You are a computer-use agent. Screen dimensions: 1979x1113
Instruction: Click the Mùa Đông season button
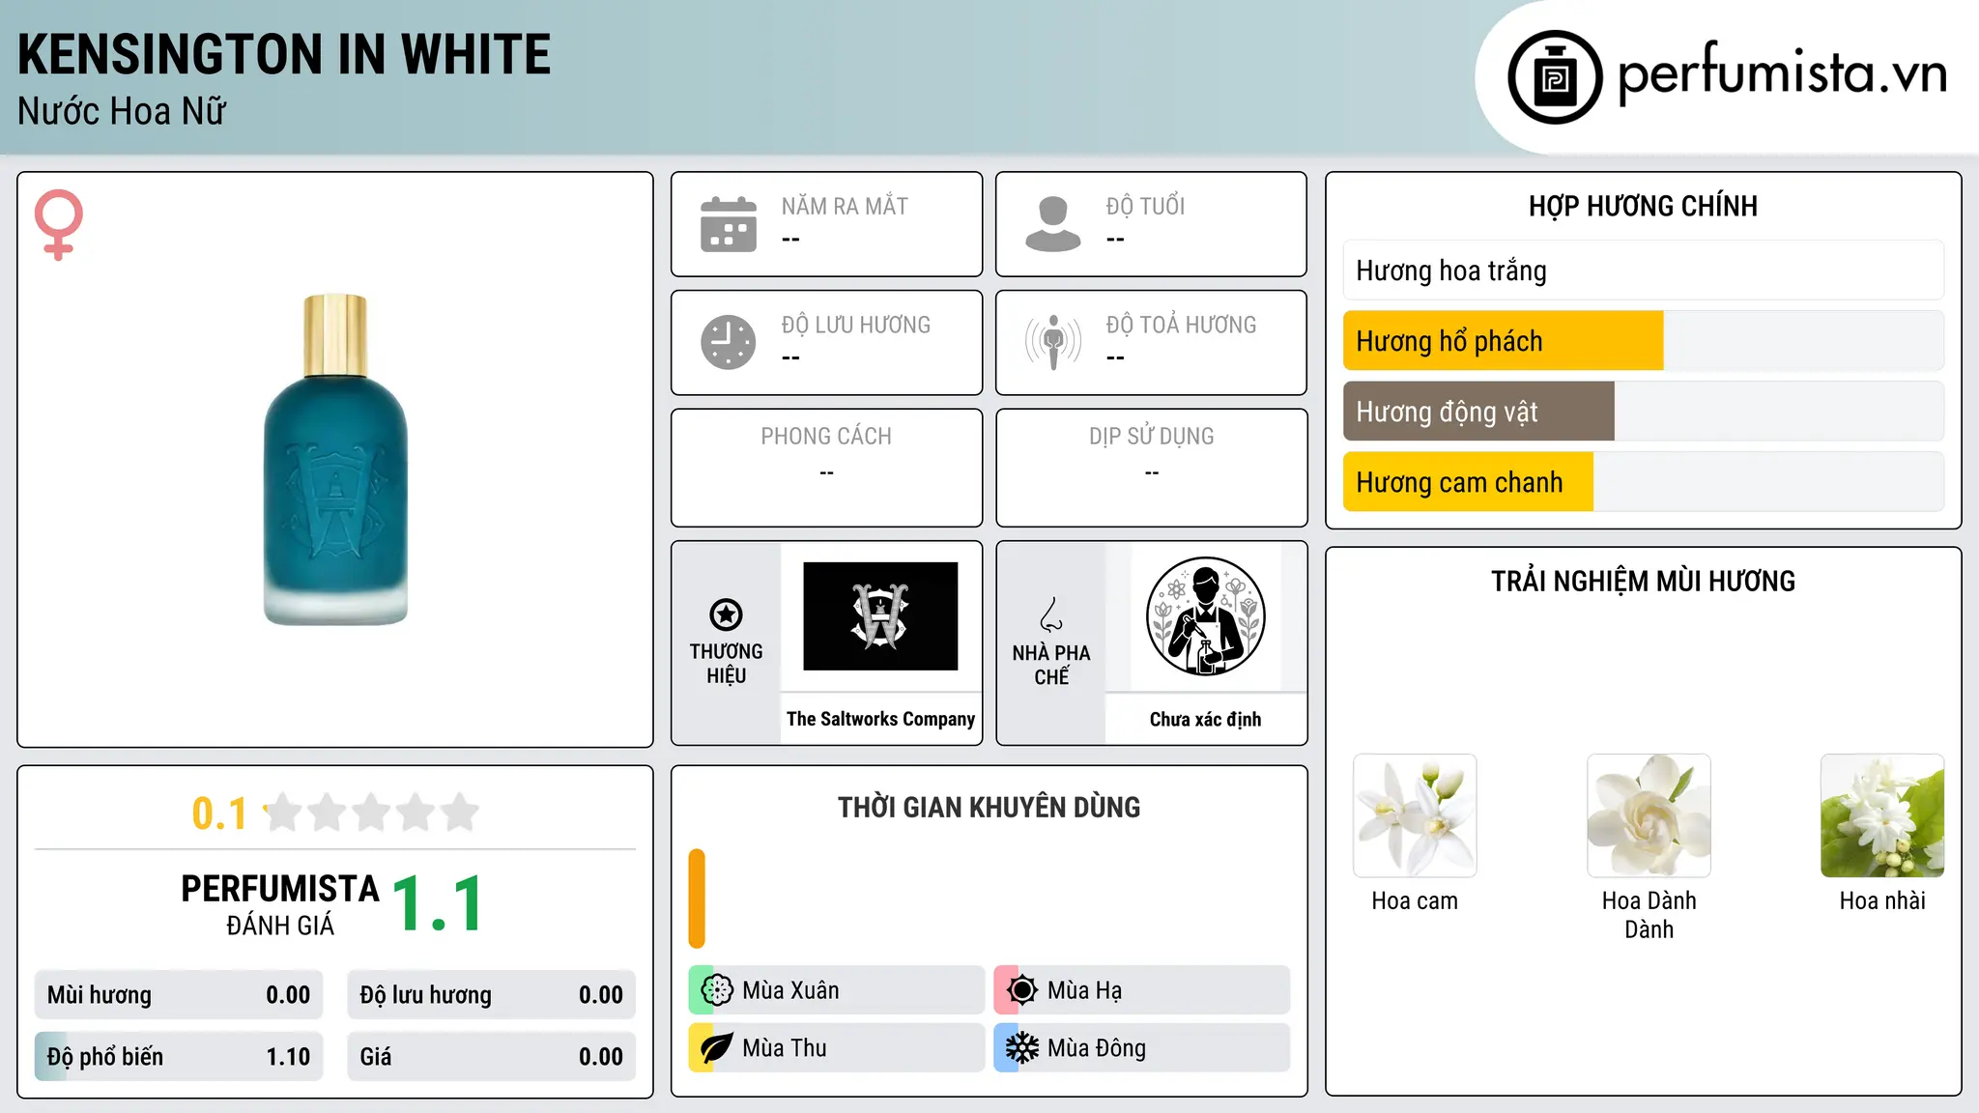click(1142, 1047)
